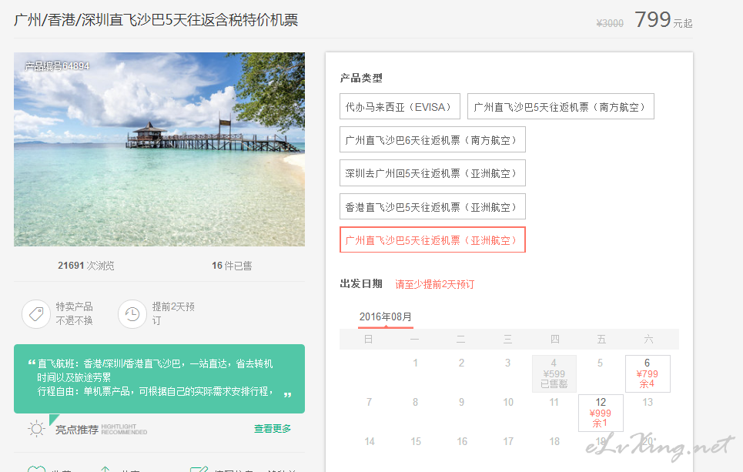Click the 提前2天预订 label text

[x=173, y=313]
